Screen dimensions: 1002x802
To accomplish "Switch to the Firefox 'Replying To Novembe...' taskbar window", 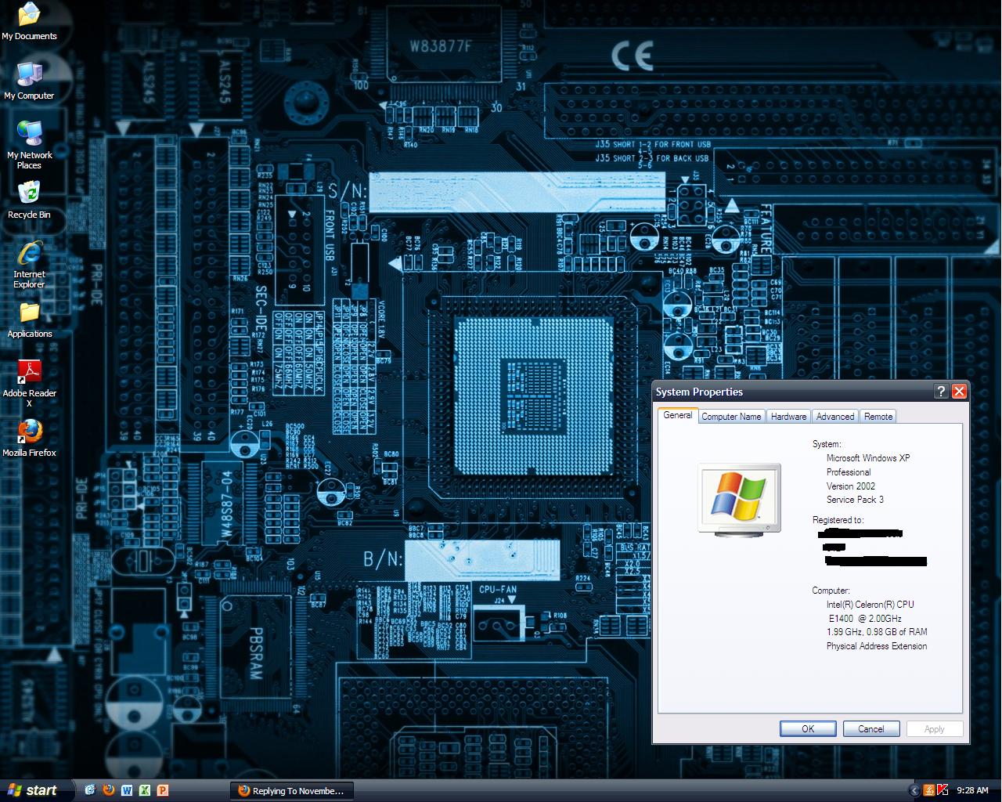I will 292,790.
